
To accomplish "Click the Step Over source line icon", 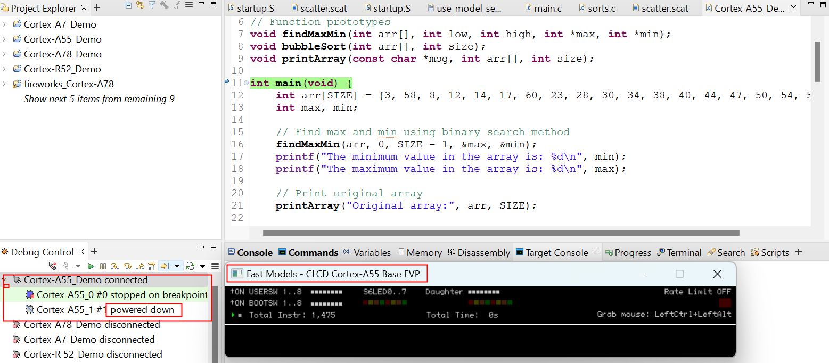I will [127, 266].
